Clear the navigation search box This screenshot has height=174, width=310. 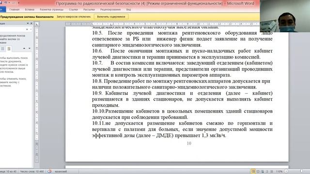point(27,29)
